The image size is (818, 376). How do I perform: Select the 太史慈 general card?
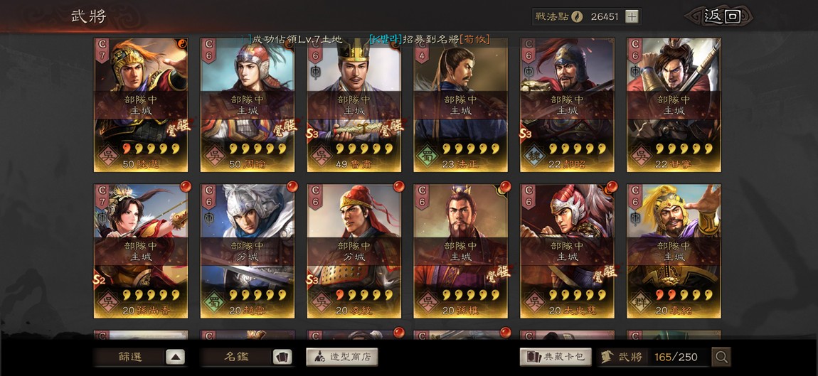click(567, 251)
